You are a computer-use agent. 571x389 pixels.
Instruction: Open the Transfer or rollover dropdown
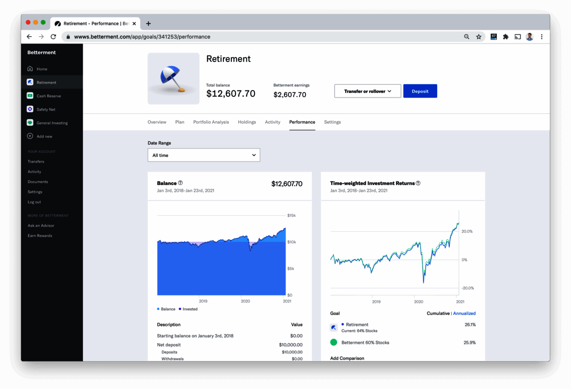[x=368, y=91]
